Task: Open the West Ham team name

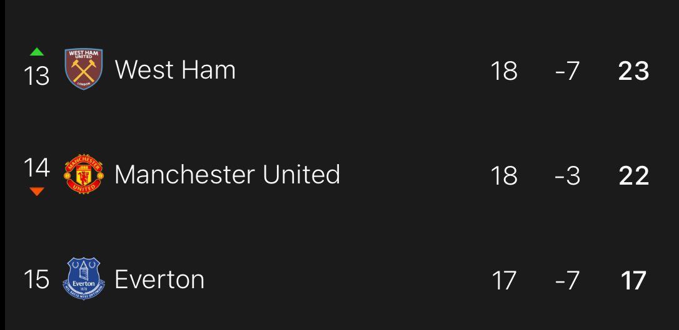Action: (175, 70)
